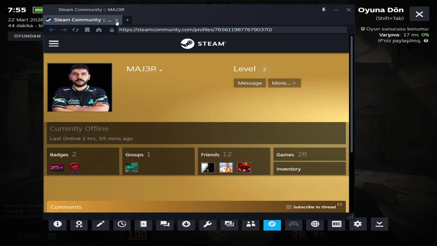The height and width of the screenshot is (246, 437).
Task: Click the question mark by Subscribe to thread
Action: coord(339,204)
